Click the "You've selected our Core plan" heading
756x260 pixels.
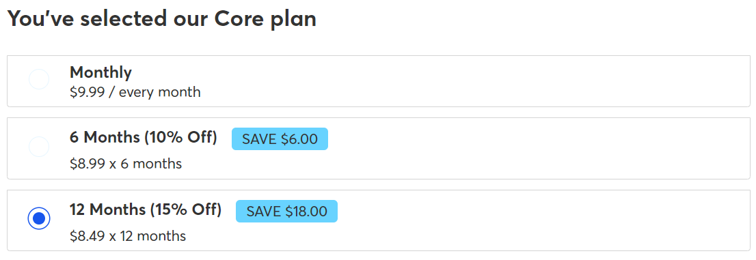(162, 19)
